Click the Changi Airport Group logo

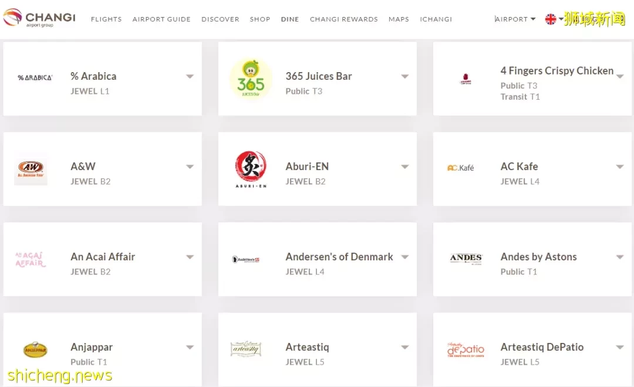click(x=39, y=18)
